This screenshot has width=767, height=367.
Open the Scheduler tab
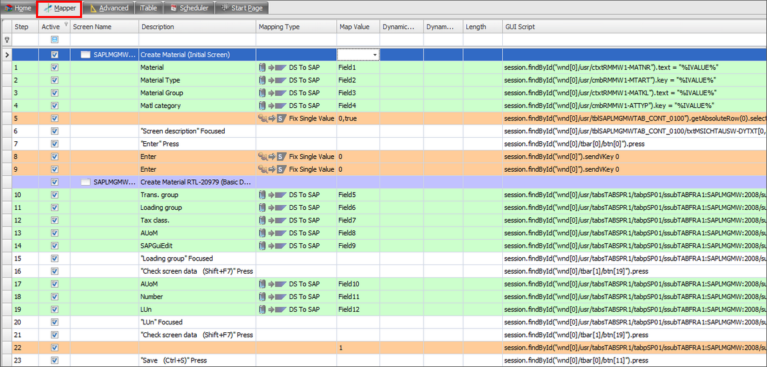pyautogui.click(x=190, y=8)
